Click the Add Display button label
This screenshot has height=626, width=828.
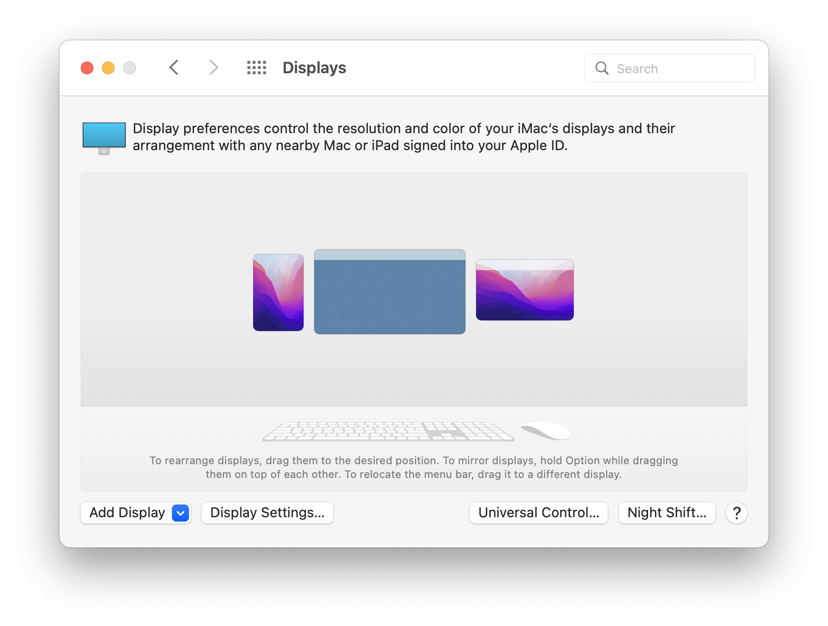[x=127, y=512]
